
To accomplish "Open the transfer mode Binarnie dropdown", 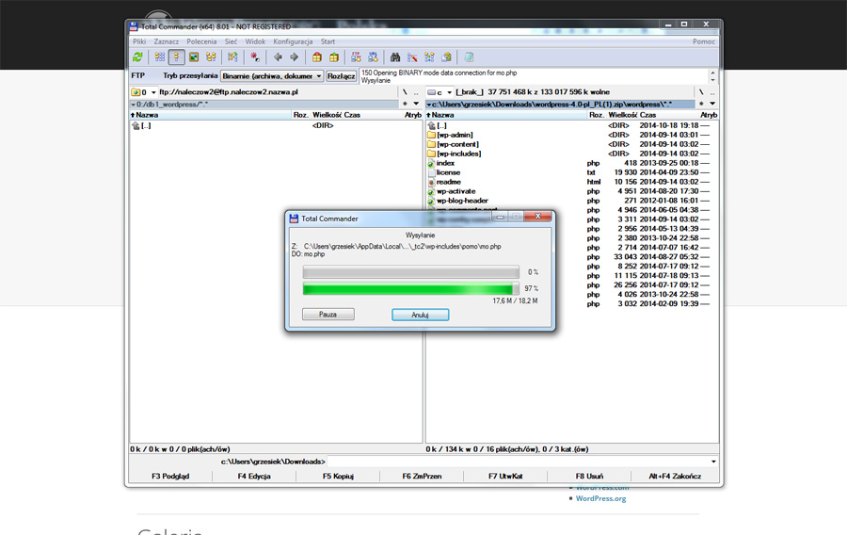I will tap(272, 76).
